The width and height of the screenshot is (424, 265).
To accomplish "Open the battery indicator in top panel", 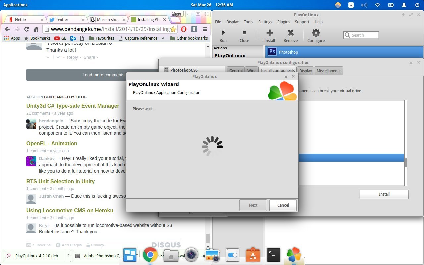I will point(391,5).
